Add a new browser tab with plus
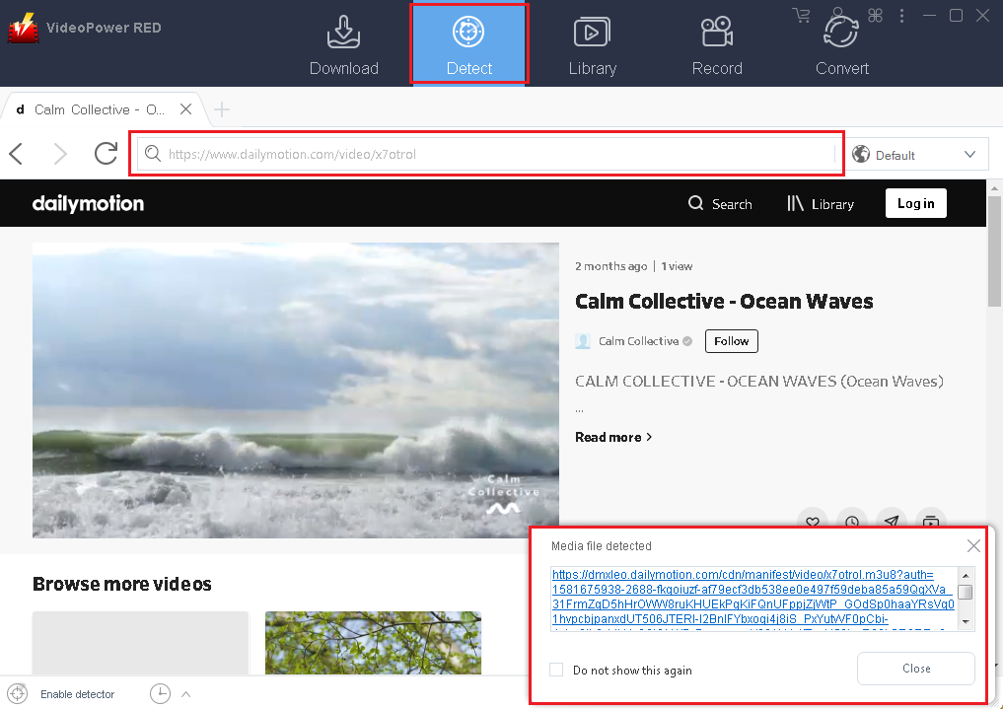Screen dimensions: 1003x709 (x=222, y=109)
